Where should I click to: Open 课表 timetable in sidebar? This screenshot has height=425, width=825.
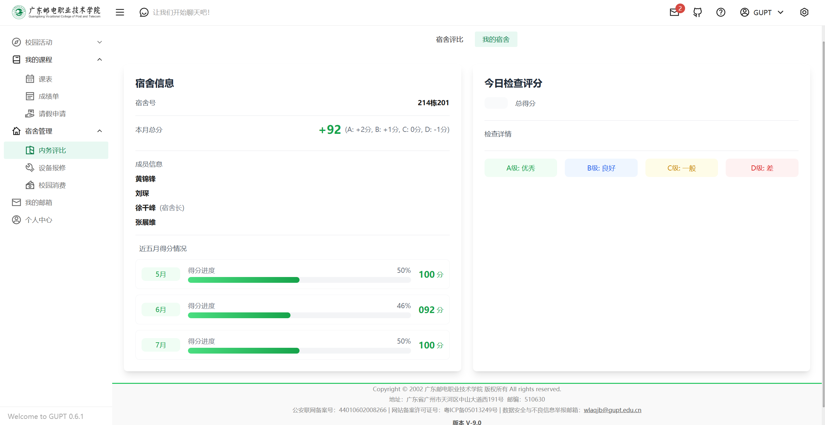(x=45, y=79)
